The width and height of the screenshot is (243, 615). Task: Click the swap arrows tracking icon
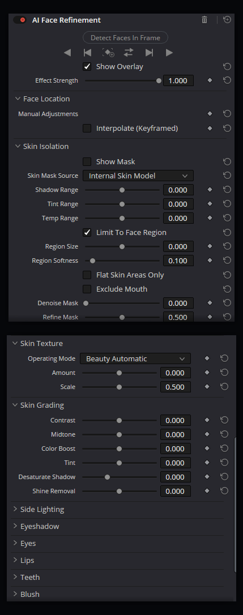(x=129, y=53)
